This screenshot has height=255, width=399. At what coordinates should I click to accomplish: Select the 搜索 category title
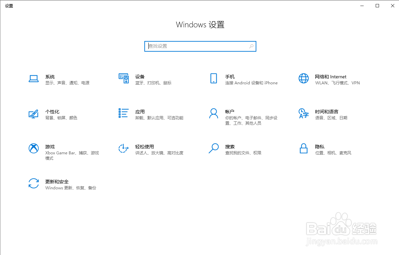tap(230, 147)
